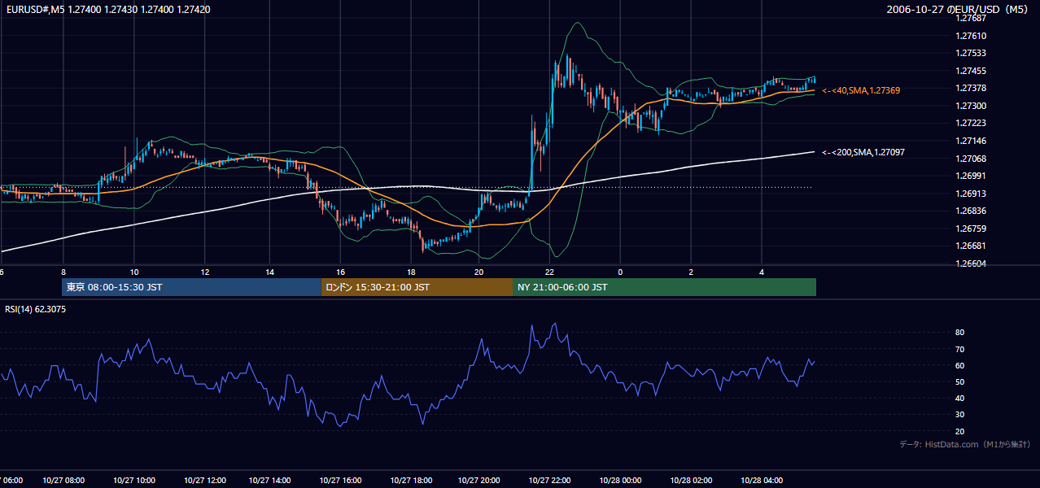Click price level 1.27223 on axis
This screenshot has width=1040, height=488.
971,123
